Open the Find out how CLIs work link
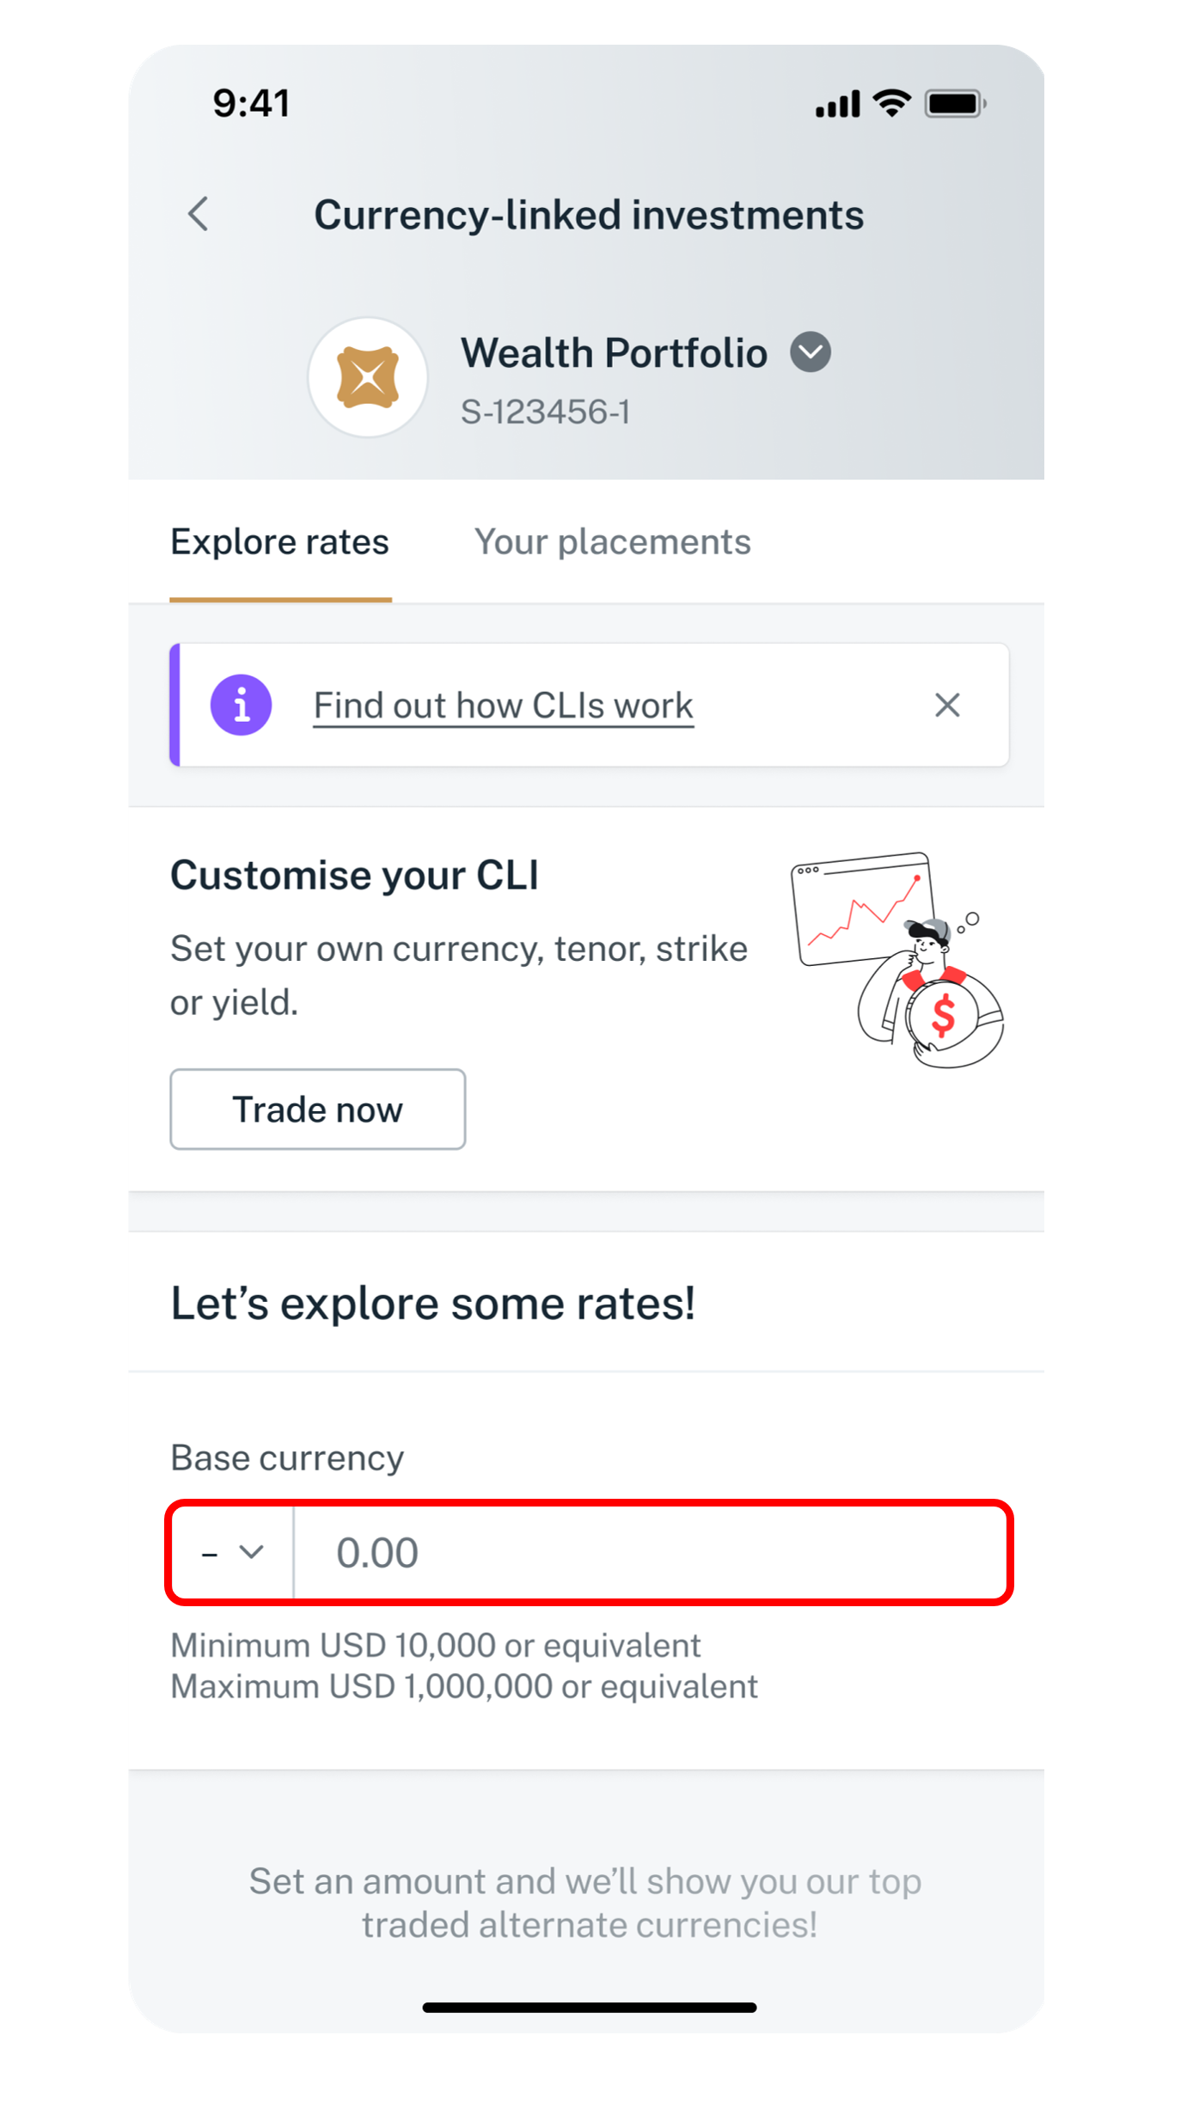This screenshot has height=2127, width=1181. pos(503,706)
